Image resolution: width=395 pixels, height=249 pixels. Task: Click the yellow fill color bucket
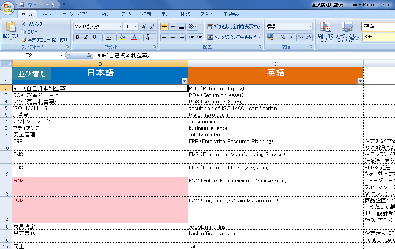(122, 37)
